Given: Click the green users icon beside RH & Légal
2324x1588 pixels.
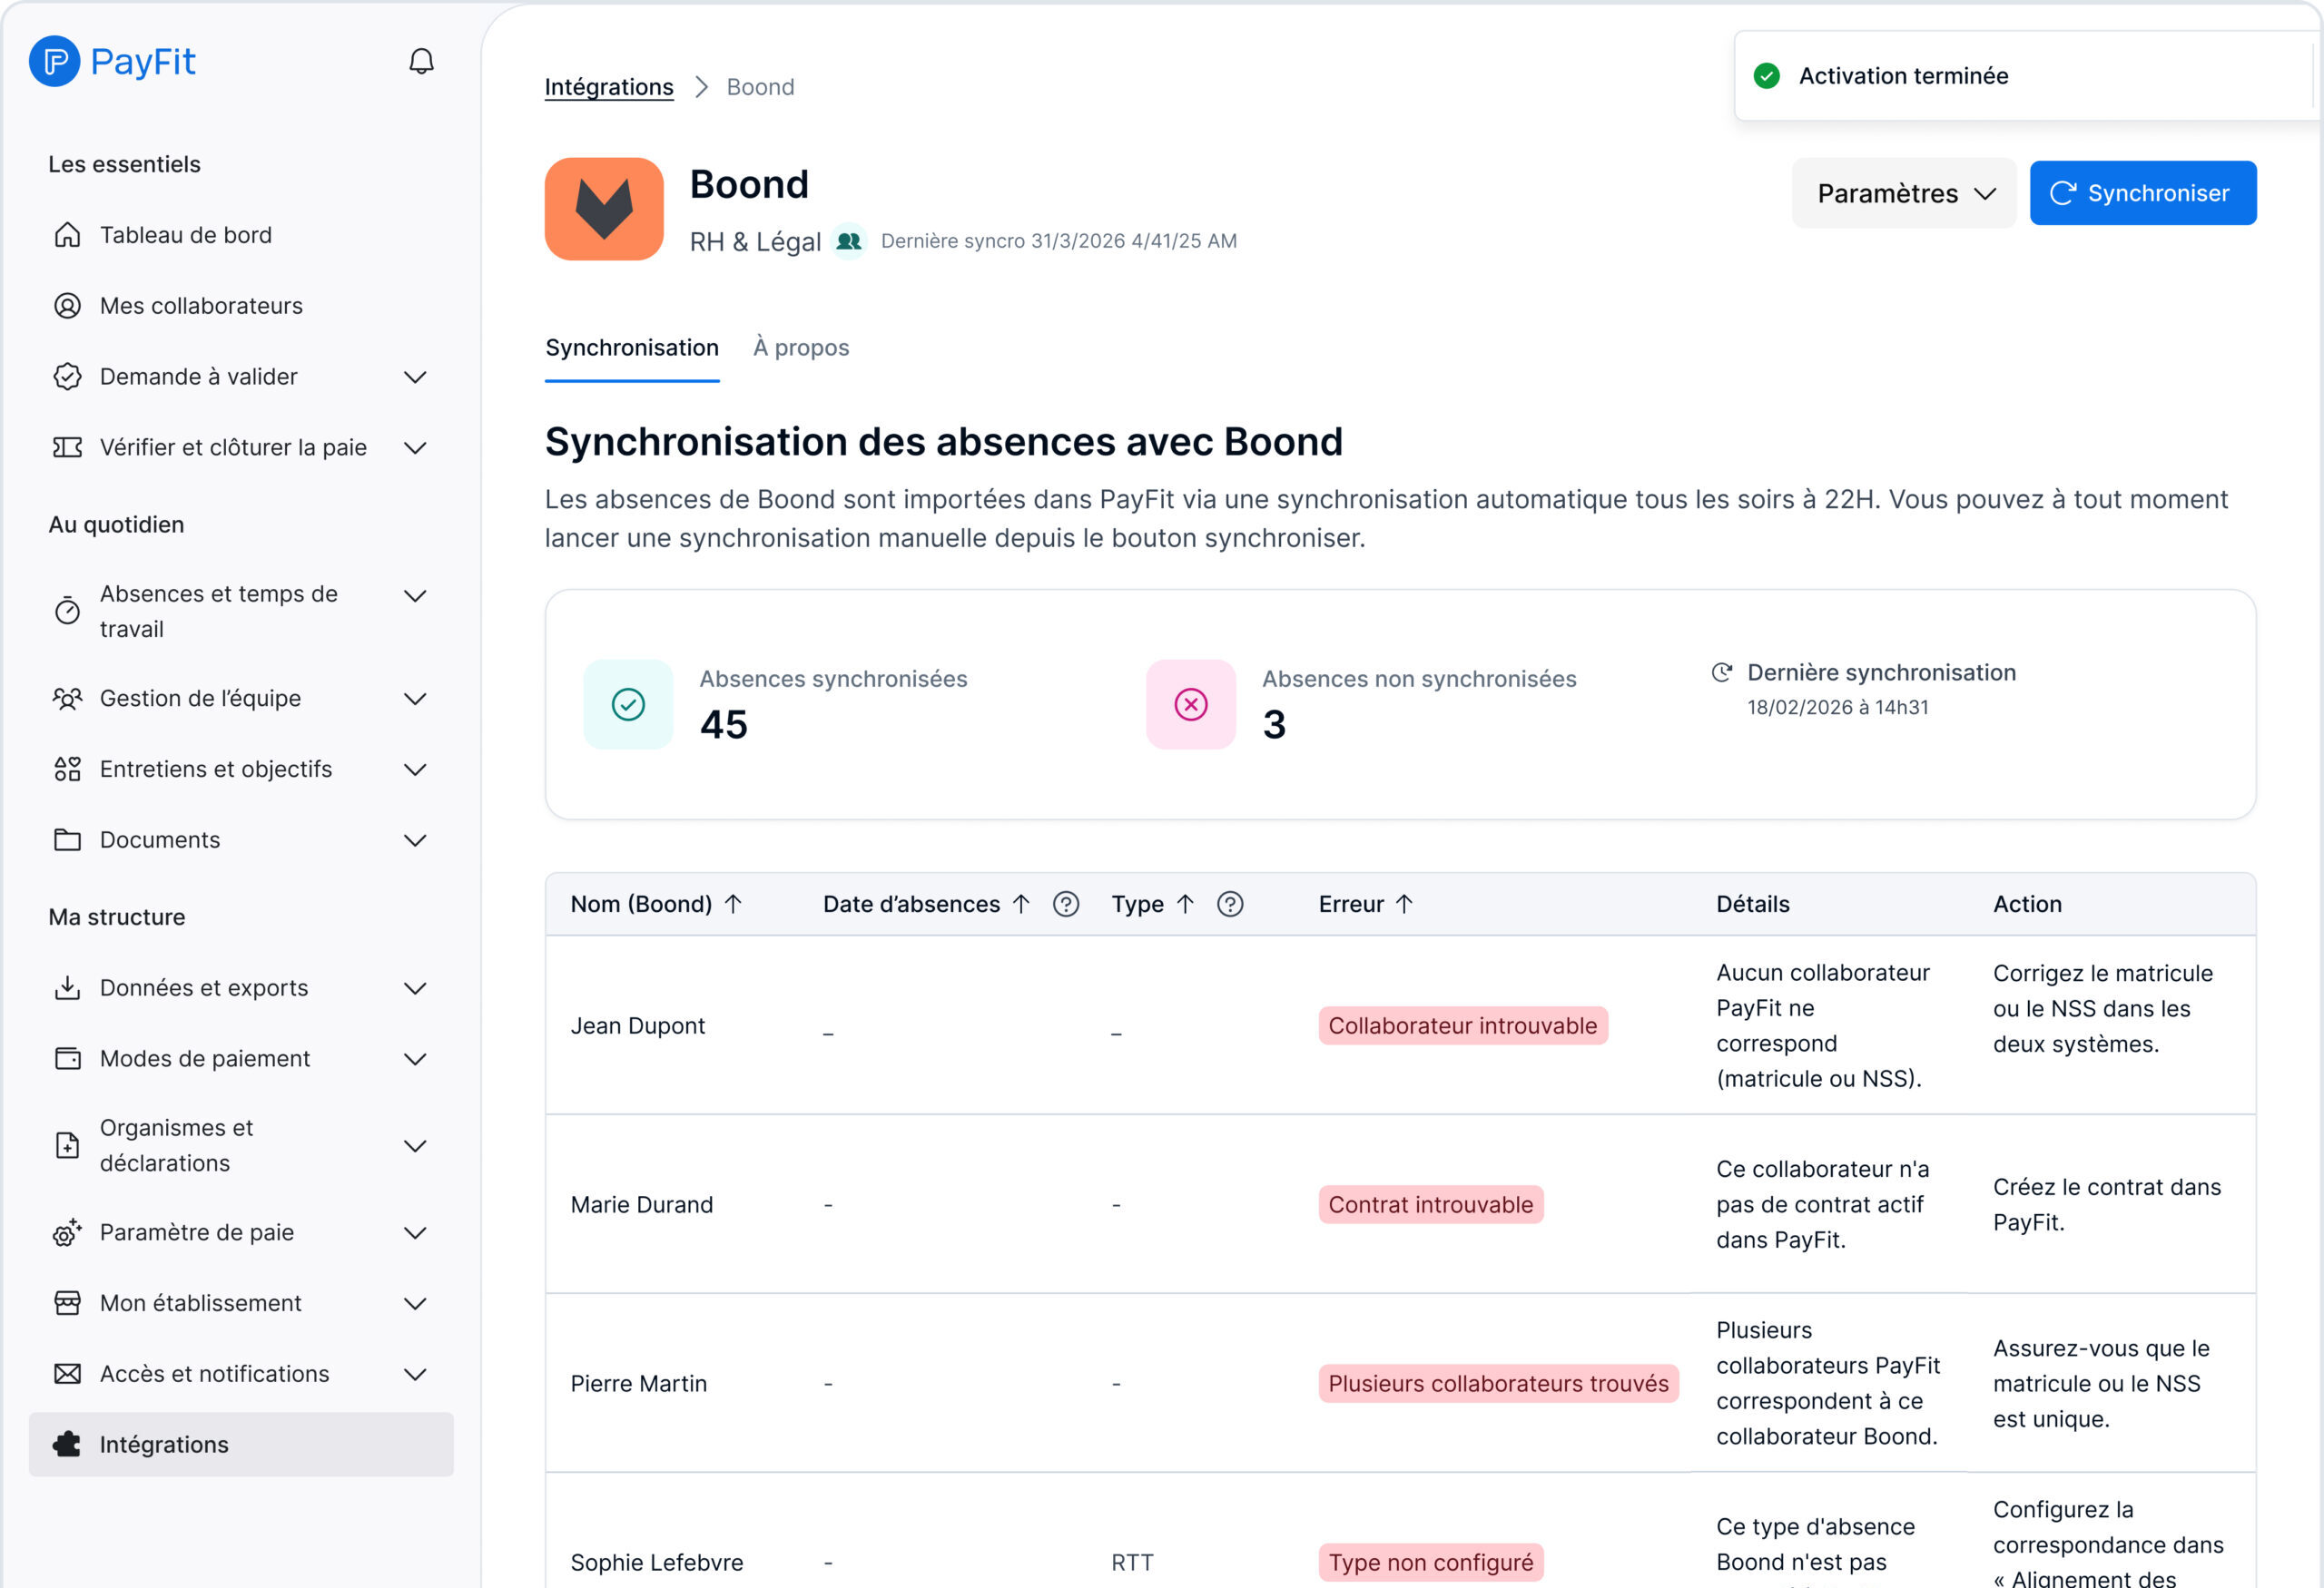Looking at the screenshot, I should coord(849,240).
